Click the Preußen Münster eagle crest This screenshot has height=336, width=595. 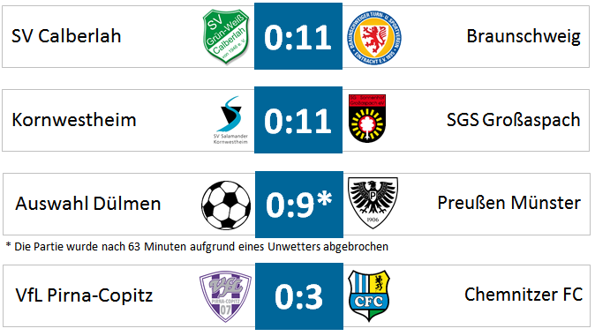pos(373,203)
